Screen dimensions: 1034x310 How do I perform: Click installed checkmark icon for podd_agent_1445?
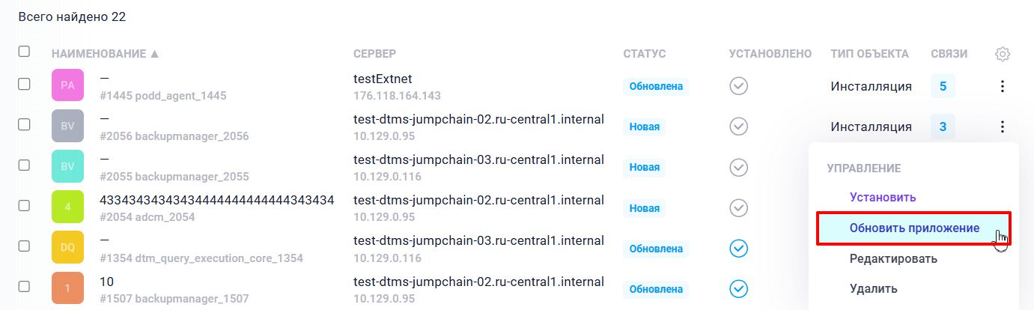tap(739, 86)
